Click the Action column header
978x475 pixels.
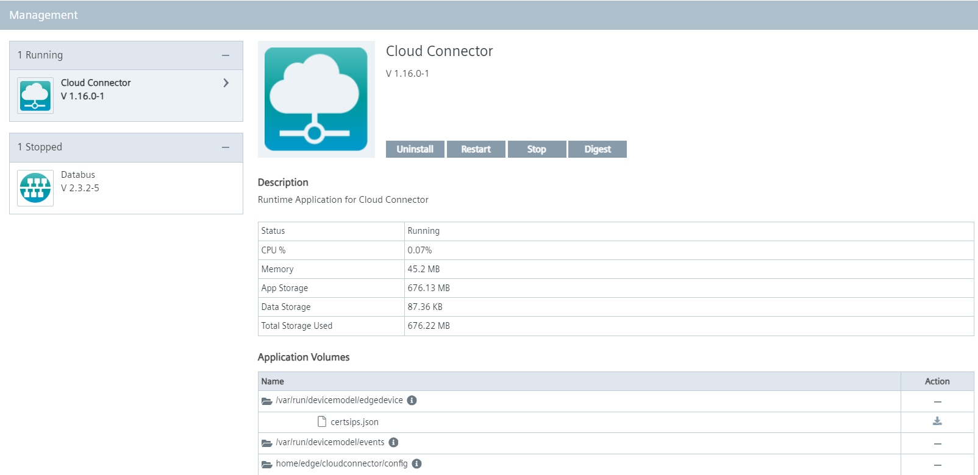937,381
